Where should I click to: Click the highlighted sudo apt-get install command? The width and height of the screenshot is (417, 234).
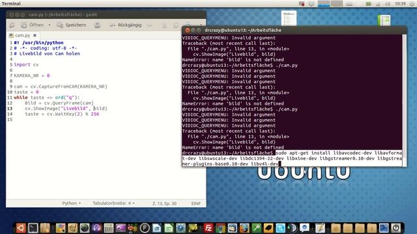292,159
